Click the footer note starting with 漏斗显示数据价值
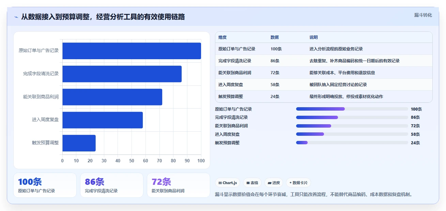 point(314,195)
